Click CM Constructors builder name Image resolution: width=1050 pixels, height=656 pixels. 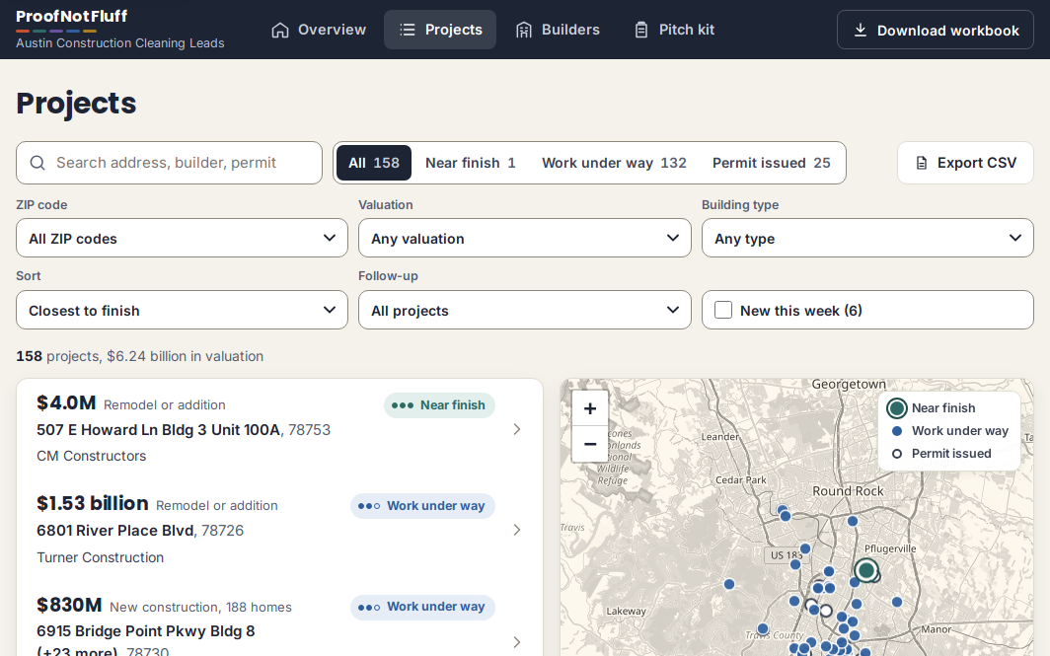click(92, 456)
